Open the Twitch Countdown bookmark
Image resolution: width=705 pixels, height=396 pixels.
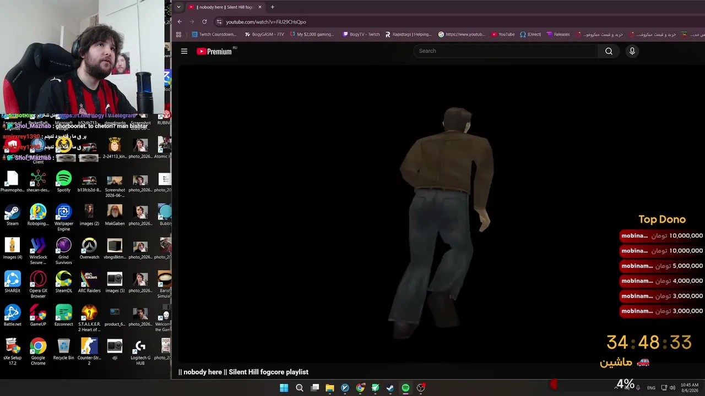(214, 34)
